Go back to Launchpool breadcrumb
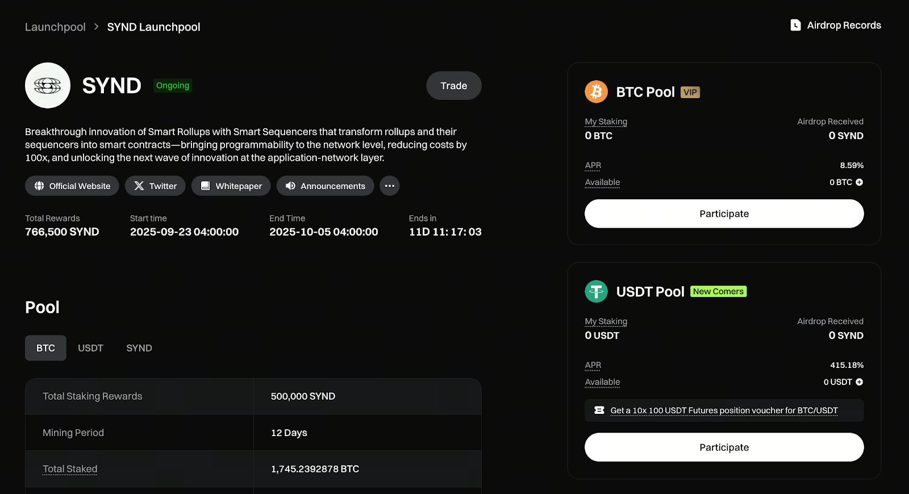The width and height of the screenshot is (909, 494). (55, 27)
